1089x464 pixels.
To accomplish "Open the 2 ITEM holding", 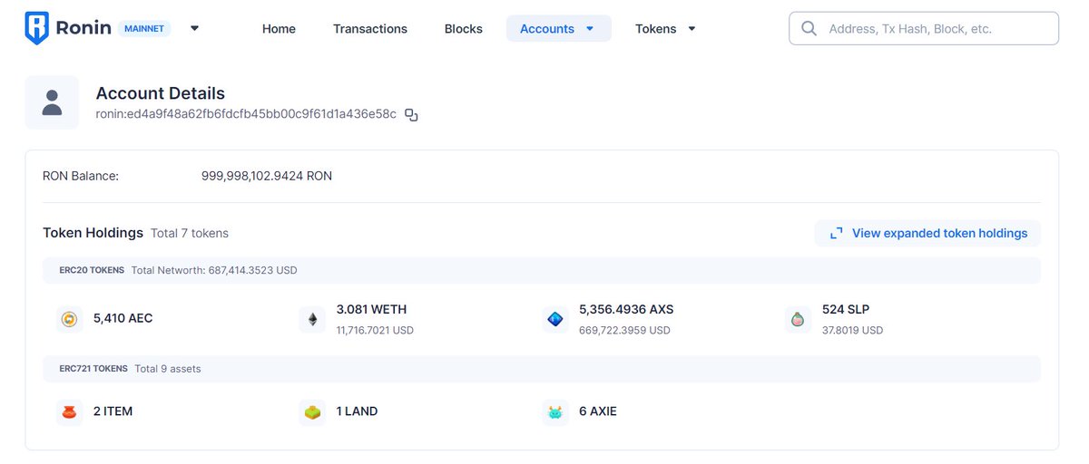I will [113, 411].
